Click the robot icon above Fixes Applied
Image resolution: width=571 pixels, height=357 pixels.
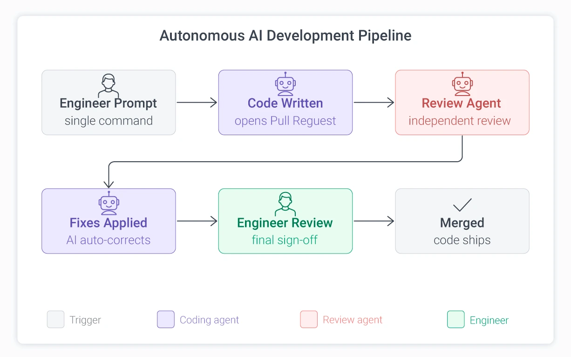pyautogui.click(x=109, y=203)
